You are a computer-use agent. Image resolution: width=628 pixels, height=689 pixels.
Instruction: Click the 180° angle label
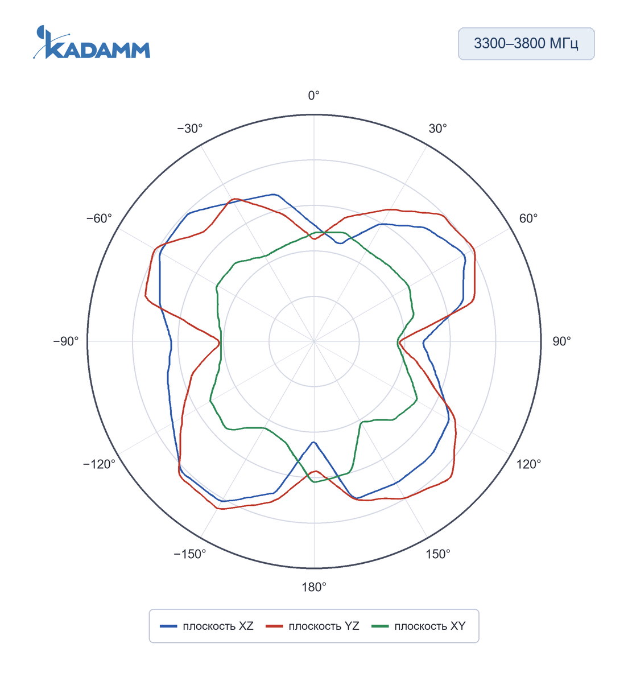(314, 587)
